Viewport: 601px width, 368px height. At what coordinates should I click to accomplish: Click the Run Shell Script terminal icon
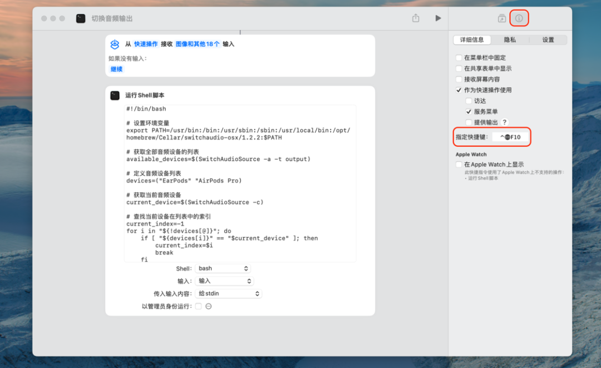click(x=115, y=96)
